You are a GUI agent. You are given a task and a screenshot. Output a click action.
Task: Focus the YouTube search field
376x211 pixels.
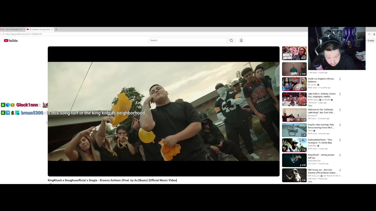pos(187,40)
